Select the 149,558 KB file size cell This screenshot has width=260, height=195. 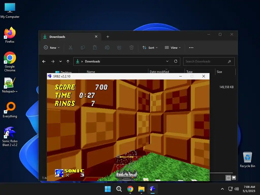pos(226,87)
